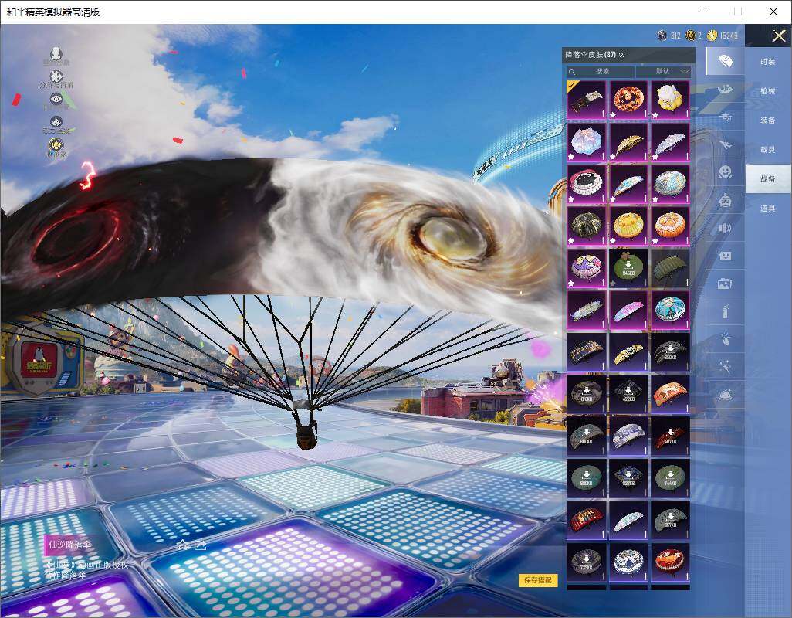Select the lotus effect category icon
Image resolution: width=792 pixels, height=618 pixels.
tap(725, 394)
